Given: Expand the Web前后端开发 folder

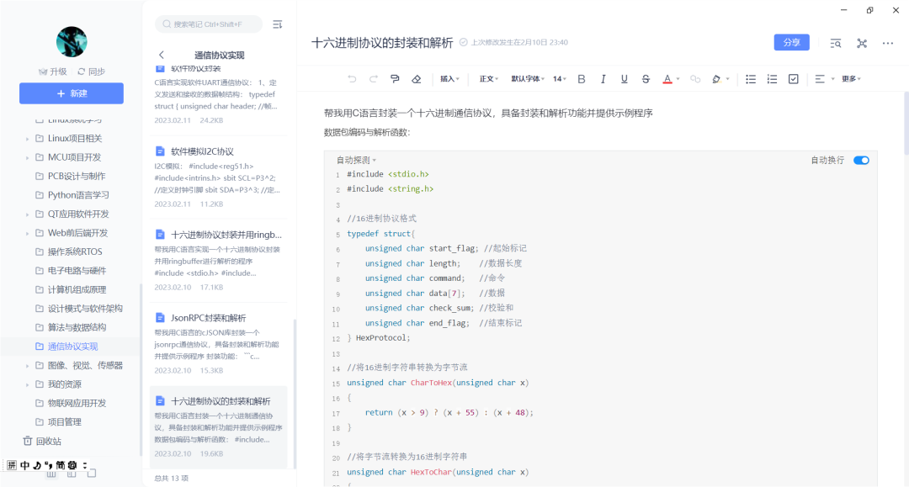Looking at the screenshot, I should pos(27,234).
